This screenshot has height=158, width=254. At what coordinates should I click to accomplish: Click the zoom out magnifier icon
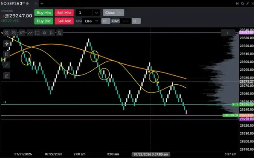[14, 33]
